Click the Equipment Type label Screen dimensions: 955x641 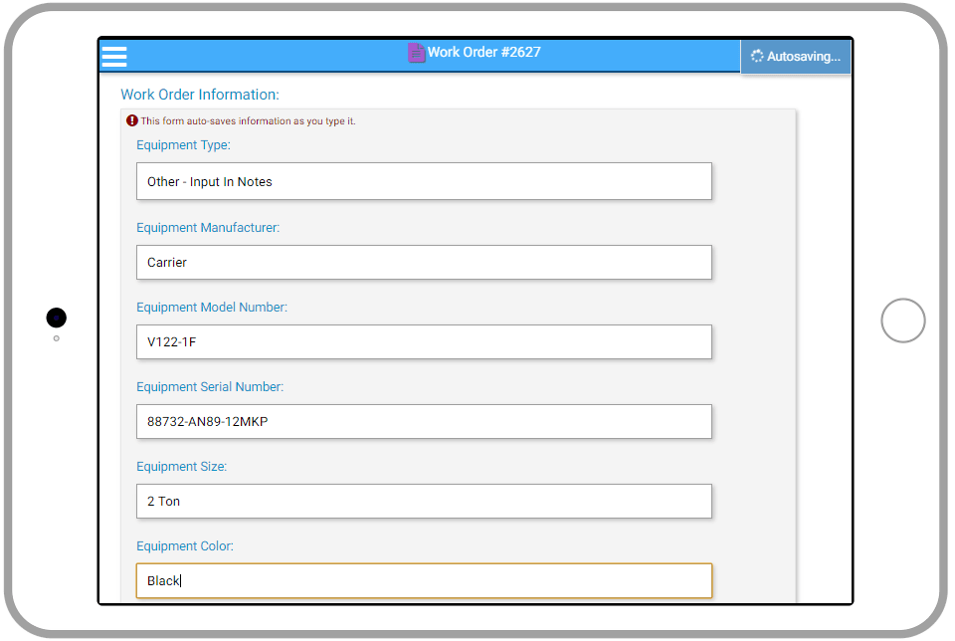click(x=183, y=145)
